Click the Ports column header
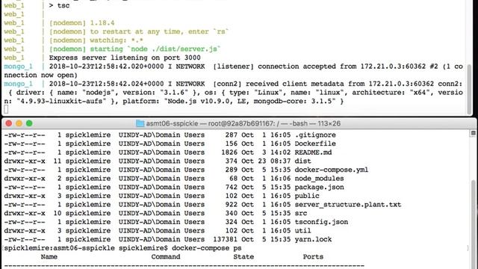 313,256
